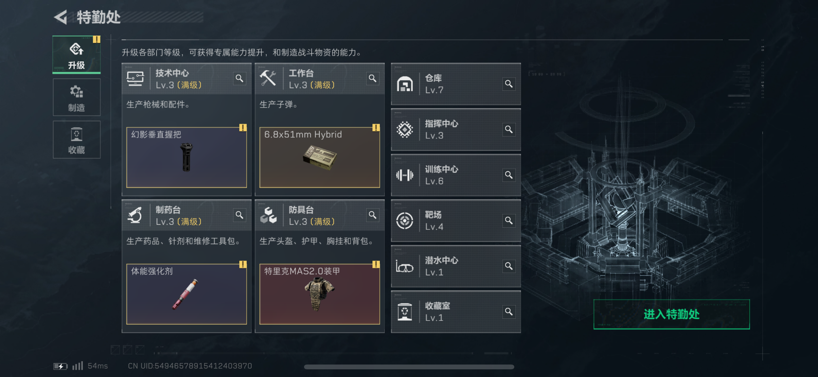818x377 pixels.
Task: Select the 体能强化剂 item card
Action: (187, 294)
